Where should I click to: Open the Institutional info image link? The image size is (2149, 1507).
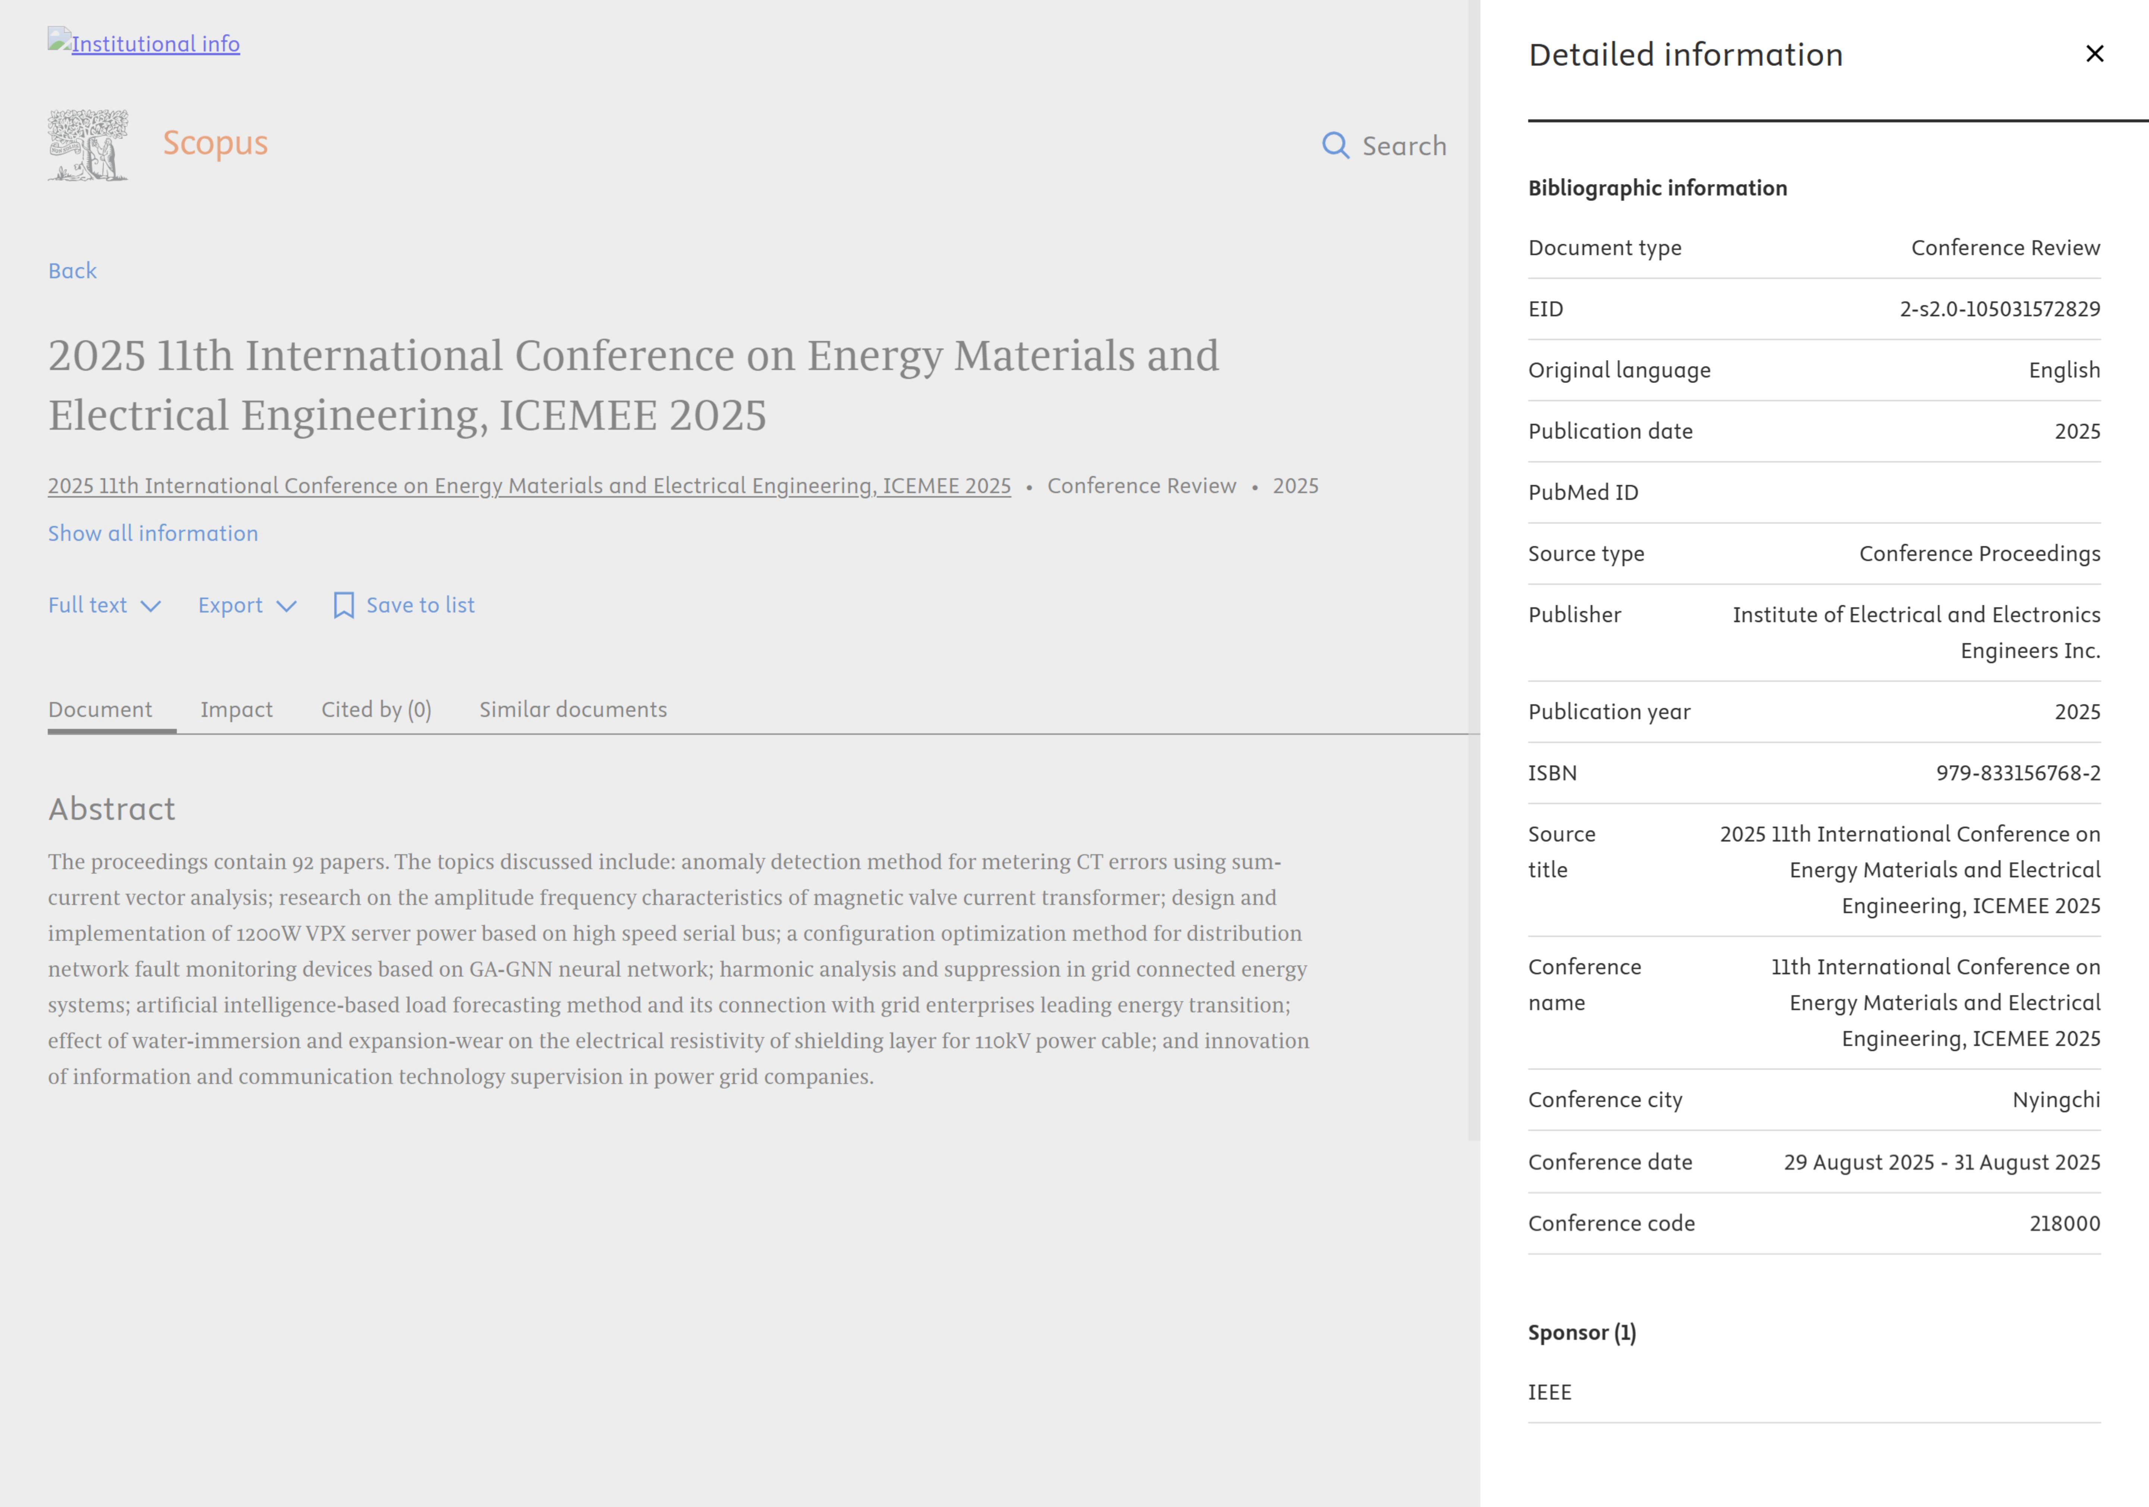(x=144, y=43)
